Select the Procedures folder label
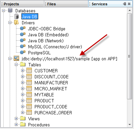 pyautogui.click(x=39, y=125)
